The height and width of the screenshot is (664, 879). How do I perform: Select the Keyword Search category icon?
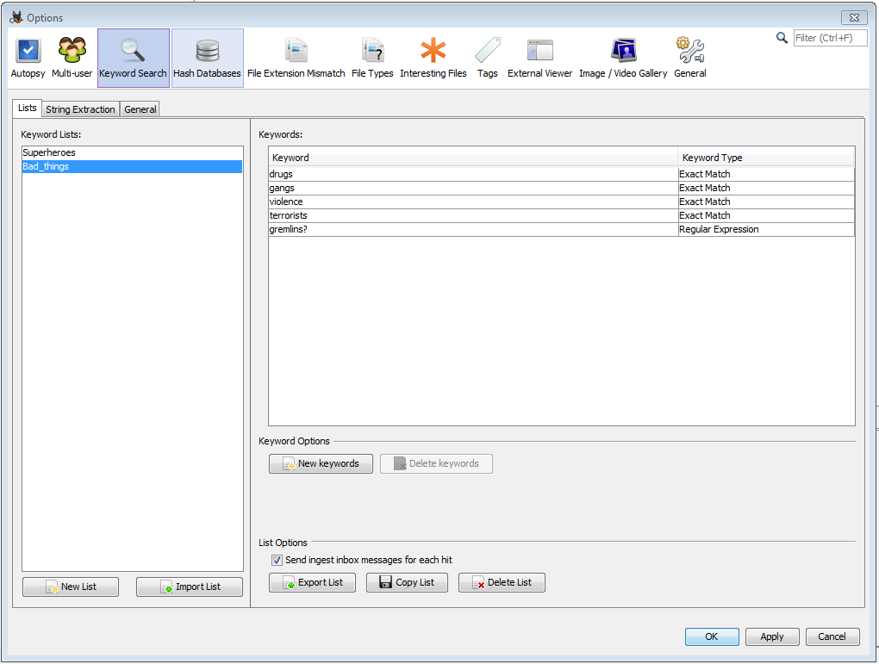point(134,58)
